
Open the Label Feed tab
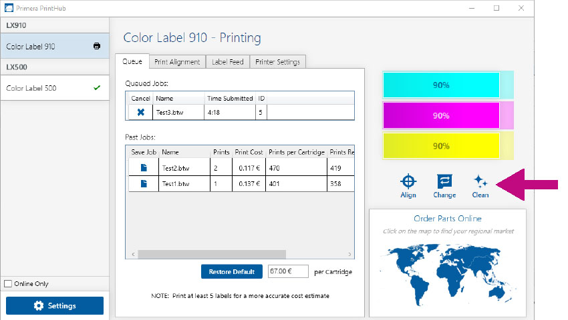[227, 62]
